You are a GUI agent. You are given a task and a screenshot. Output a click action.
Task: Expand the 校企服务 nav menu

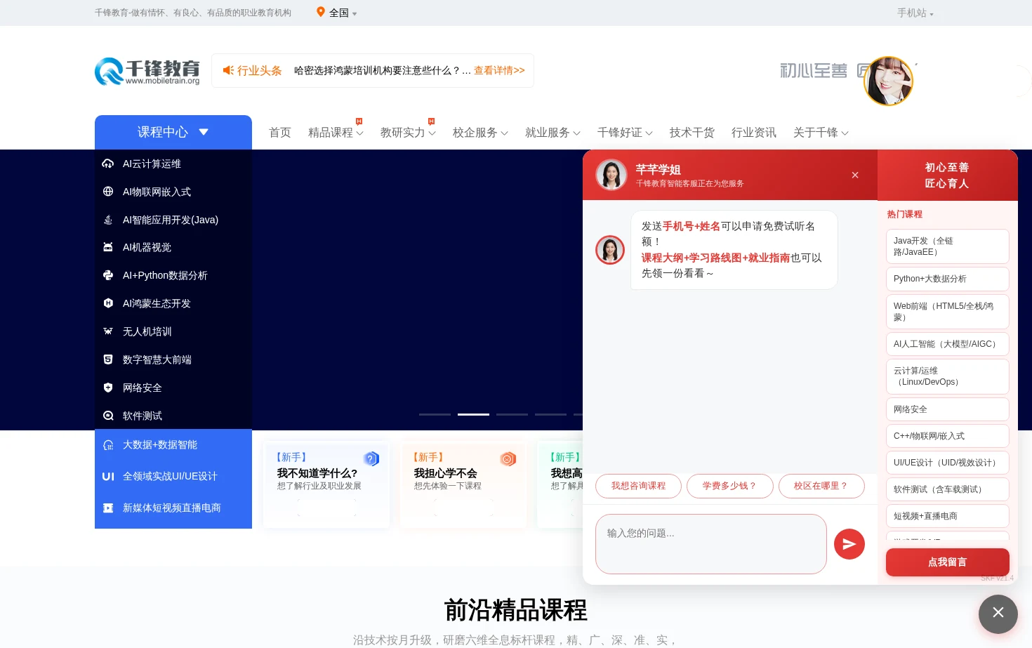click(480, 132)
